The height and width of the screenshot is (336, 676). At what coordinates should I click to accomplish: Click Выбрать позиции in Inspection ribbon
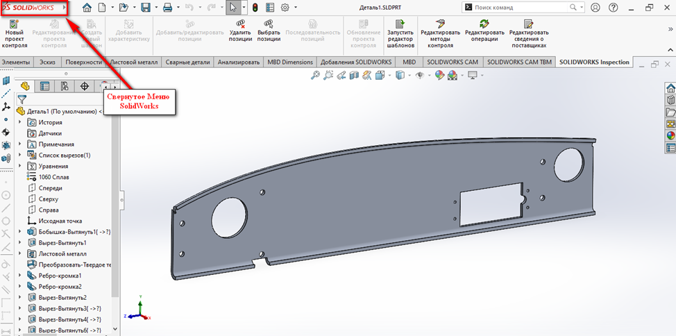[269, 31]
